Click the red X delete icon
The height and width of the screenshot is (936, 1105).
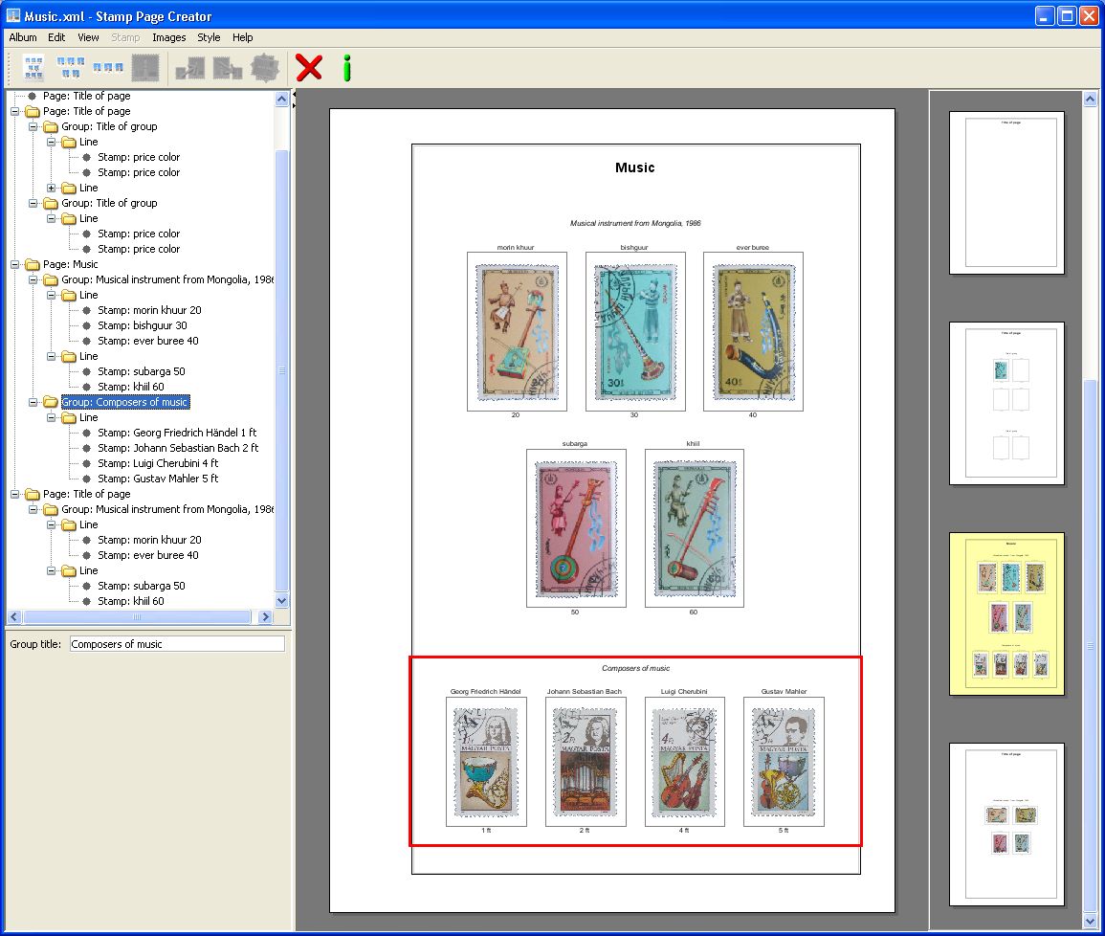point(308,67)
